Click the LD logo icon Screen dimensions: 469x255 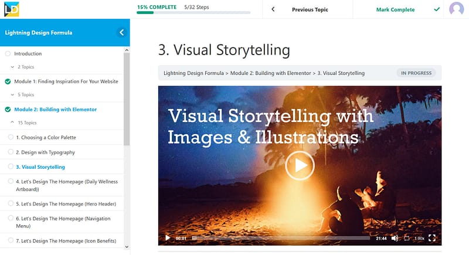pyautogui.click(x=12, y=9)
